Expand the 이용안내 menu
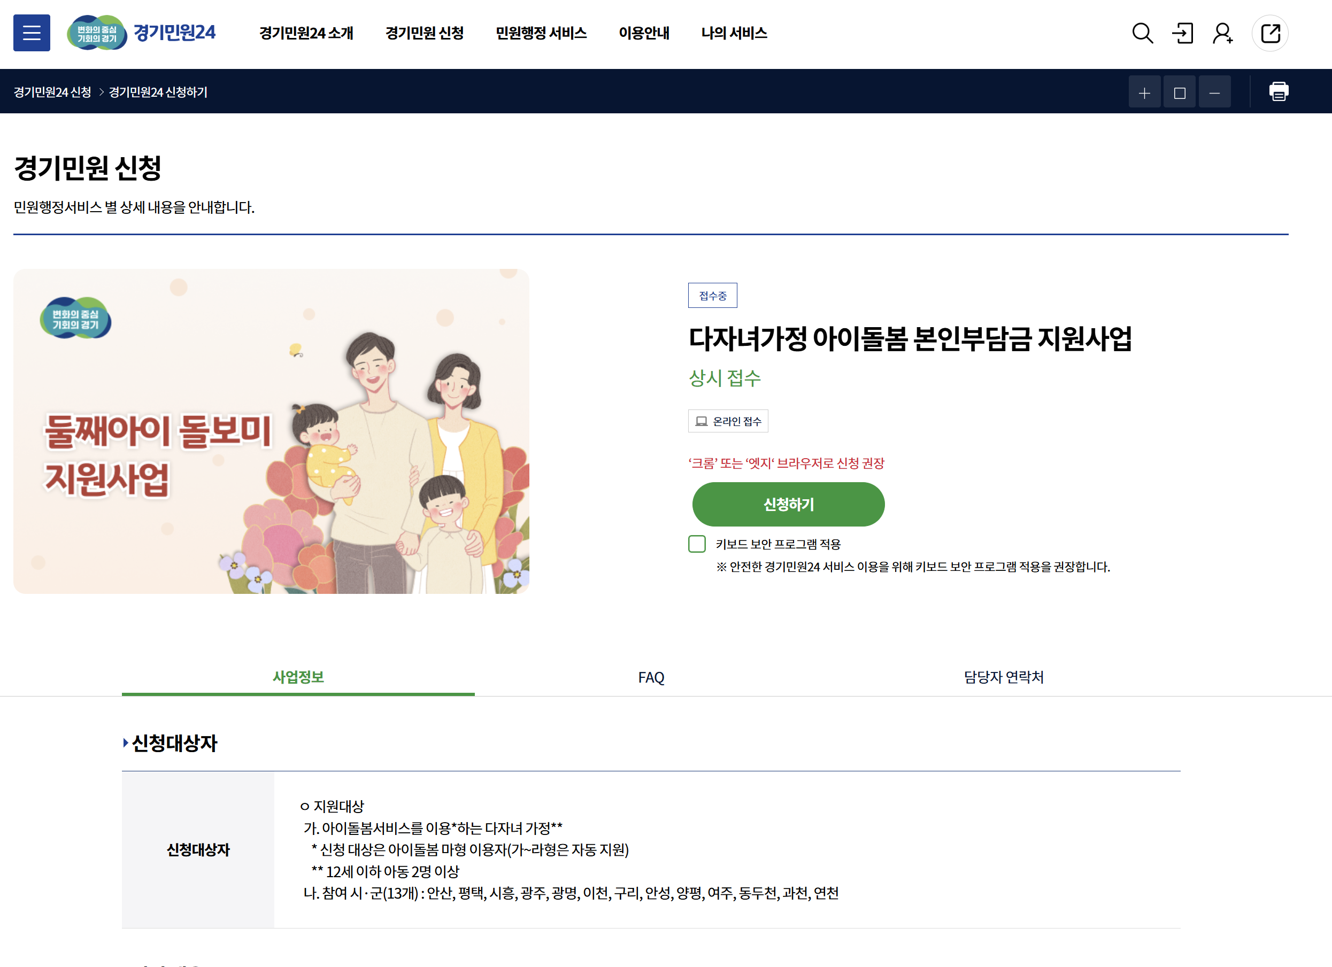 click(644, 33)
